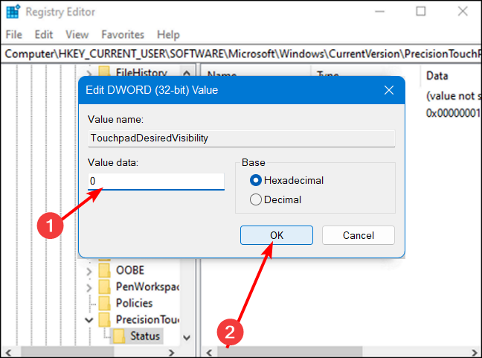Screen dimensions: 482x358
Task: Click the PenWorkspace folder icon
Action: coord(103,287)
